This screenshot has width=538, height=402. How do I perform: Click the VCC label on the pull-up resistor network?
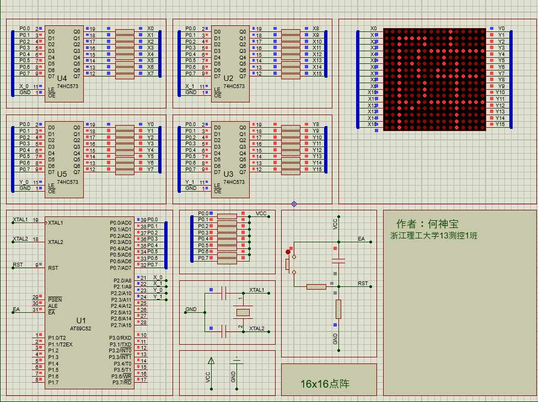[261, 213]
